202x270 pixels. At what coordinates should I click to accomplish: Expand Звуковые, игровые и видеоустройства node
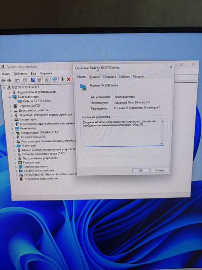click(x=12, y=115)
